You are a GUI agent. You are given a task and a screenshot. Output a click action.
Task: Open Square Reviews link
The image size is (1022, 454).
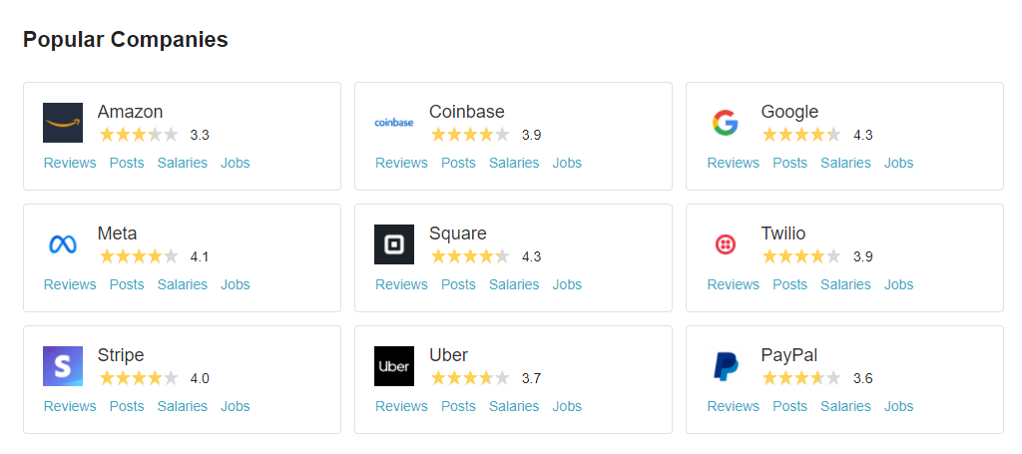click(x=401, y=284)
